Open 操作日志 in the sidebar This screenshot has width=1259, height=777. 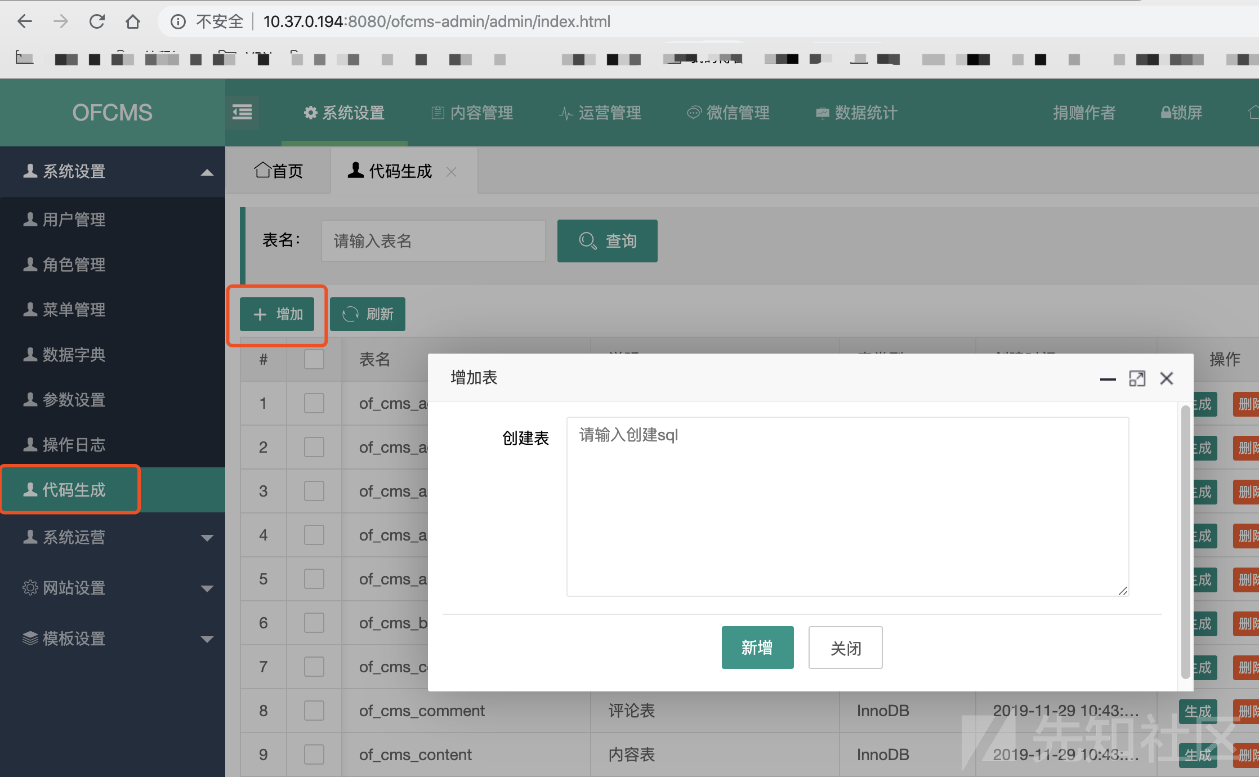(x=113, y=445)
